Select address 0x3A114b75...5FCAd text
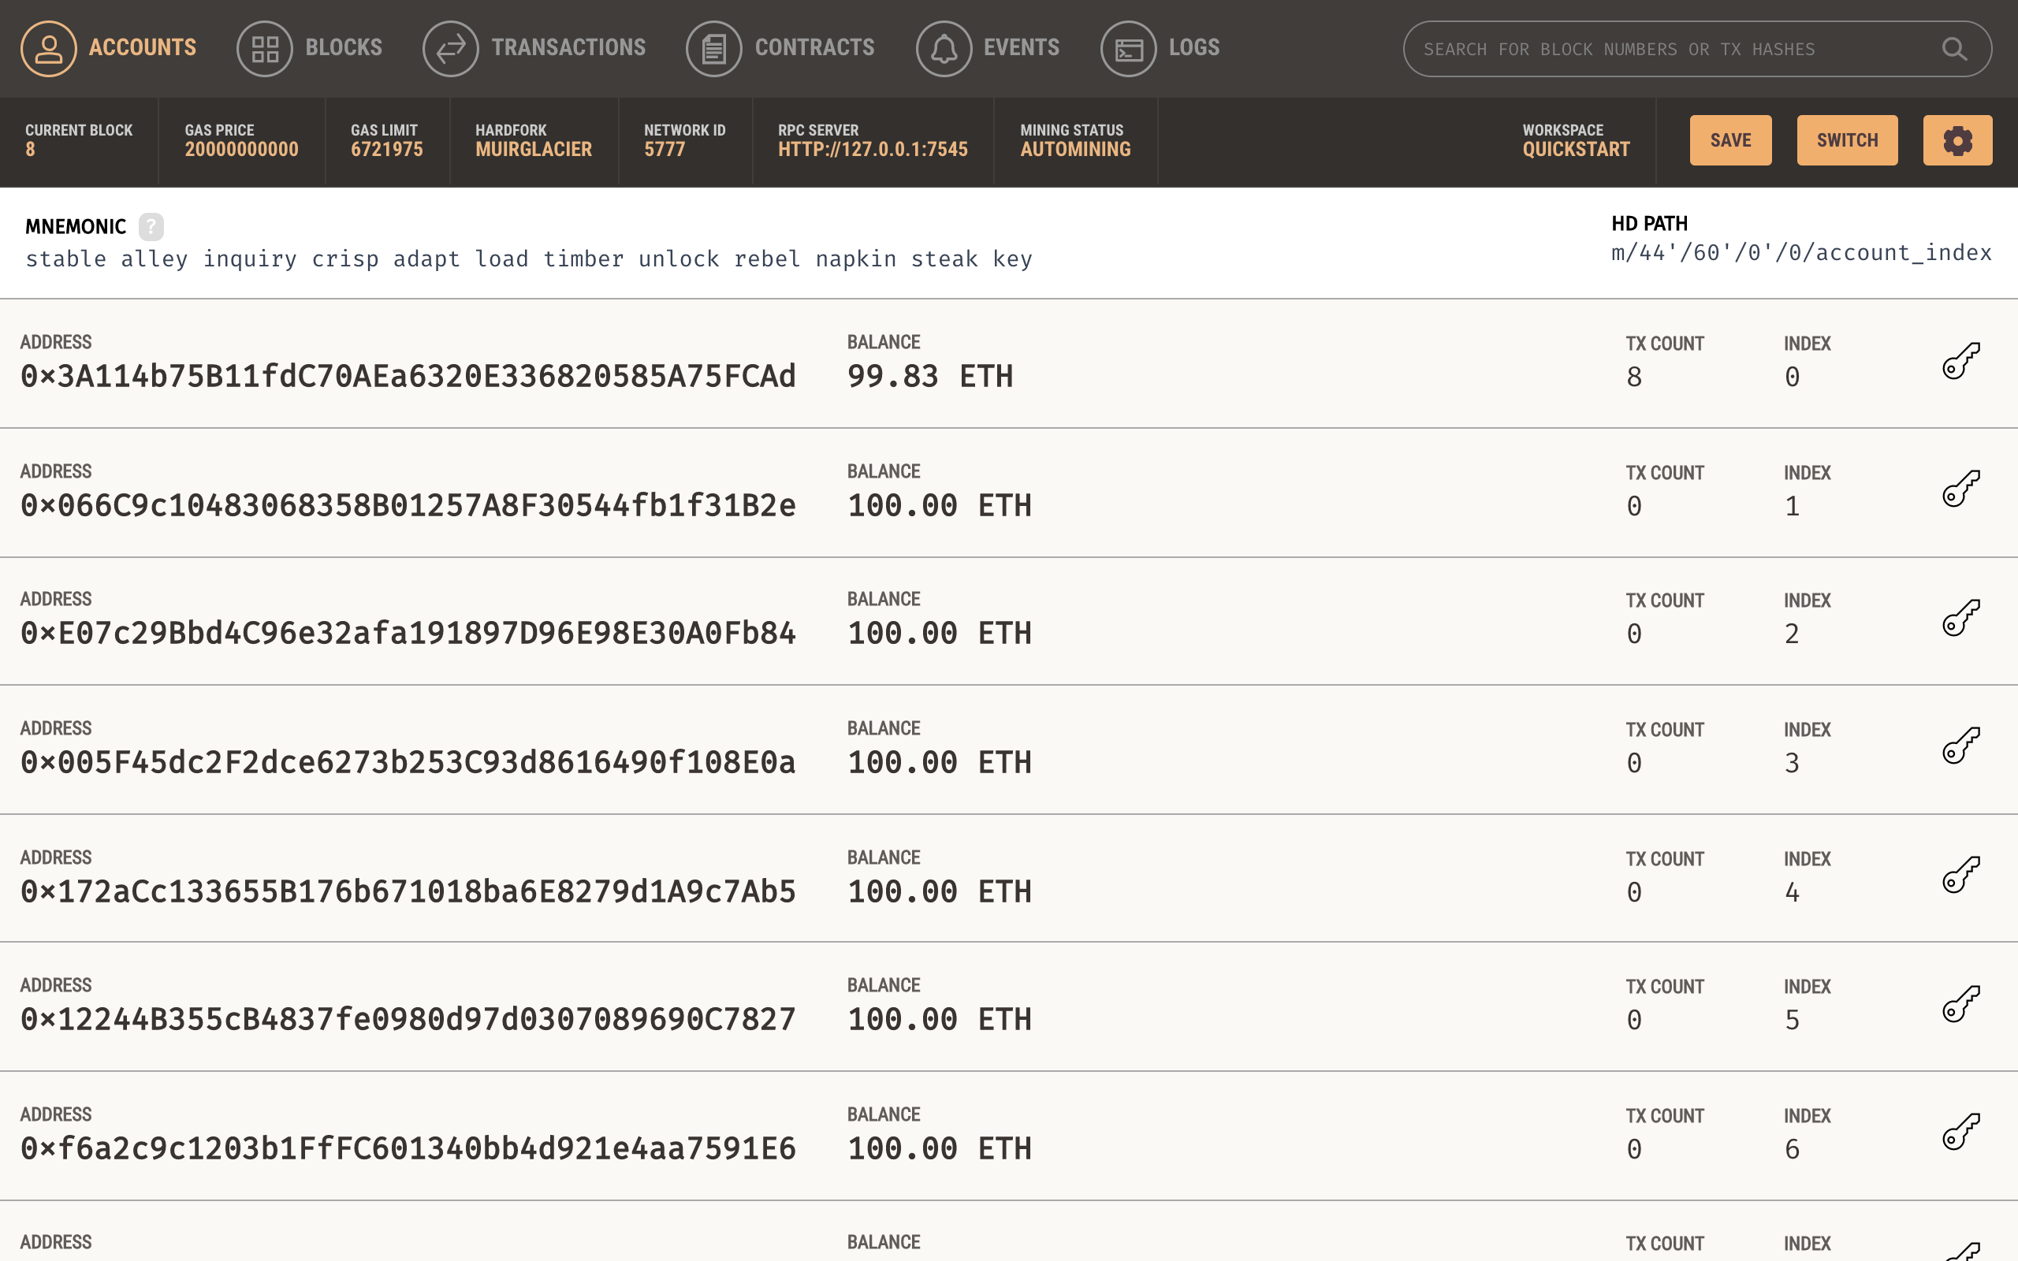 pyautogui.click(x=408, y=376)
